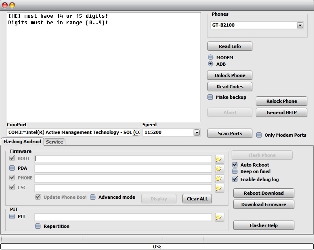This screenshot has height=250, width=314.
Task: Click the Unlock Phone button
Action: pyautogui.click(x=230, y=75)
